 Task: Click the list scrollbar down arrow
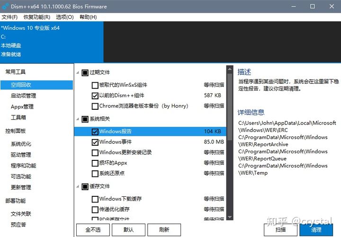[x=230, y=217]
